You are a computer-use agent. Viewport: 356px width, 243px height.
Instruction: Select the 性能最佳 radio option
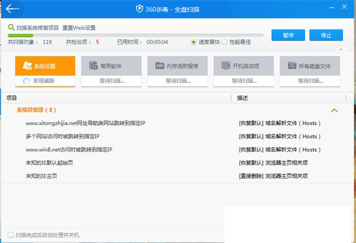click(x=224, y=42)
